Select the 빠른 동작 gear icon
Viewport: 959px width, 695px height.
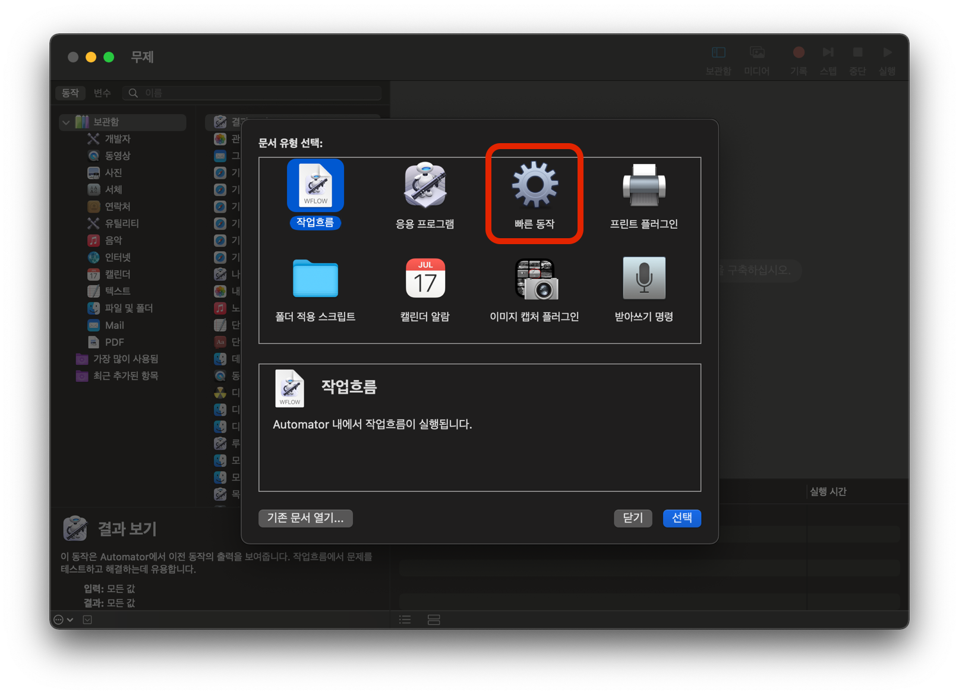point(535,185)
